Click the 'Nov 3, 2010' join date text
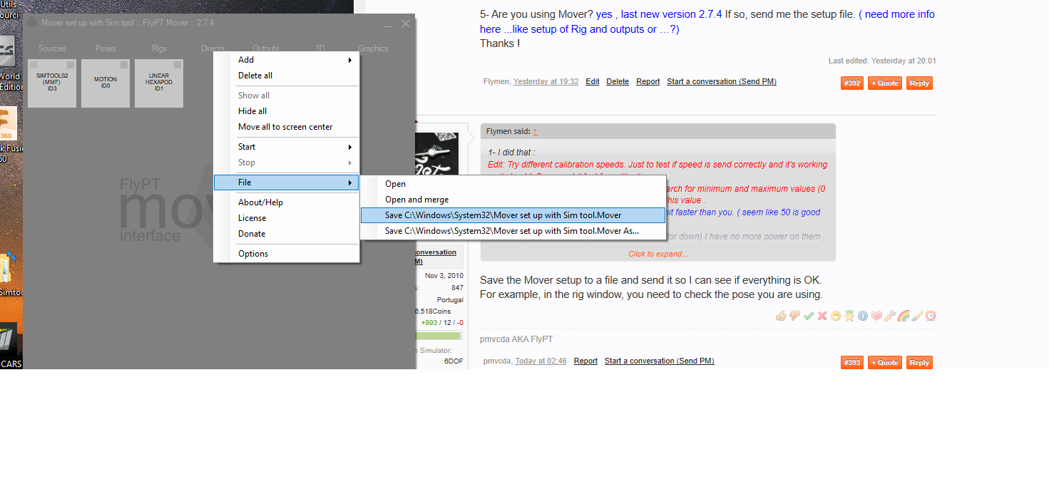The image size is (1049, 489). tap(444, 276)
